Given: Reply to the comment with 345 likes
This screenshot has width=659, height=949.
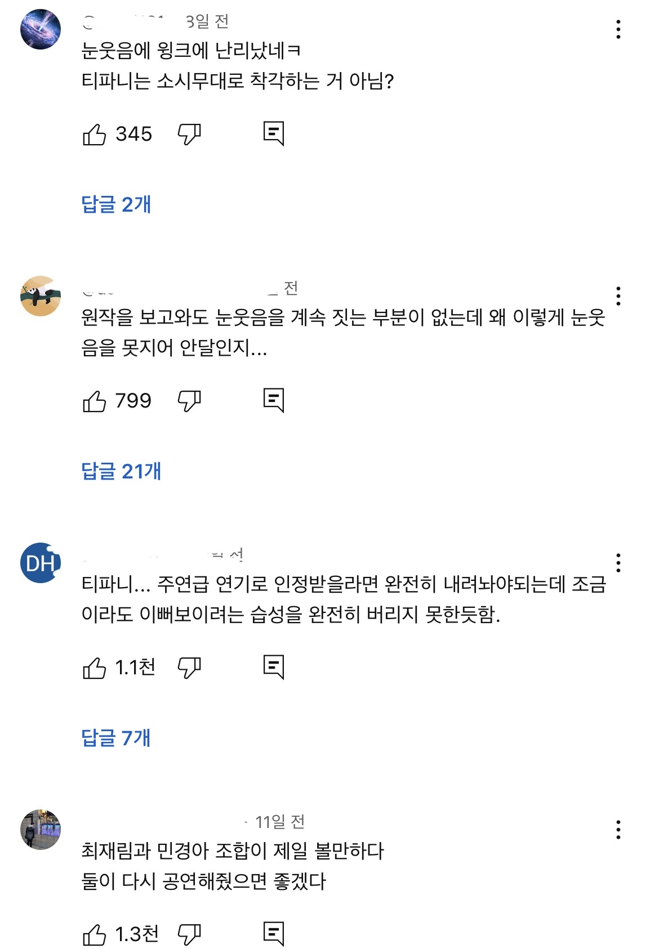Looking at the screenshot, I should pyautogui.click(x=274, y=134).
